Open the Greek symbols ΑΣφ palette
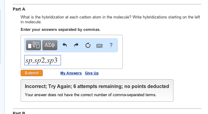208x114 pixels. (x=50, y=45)
